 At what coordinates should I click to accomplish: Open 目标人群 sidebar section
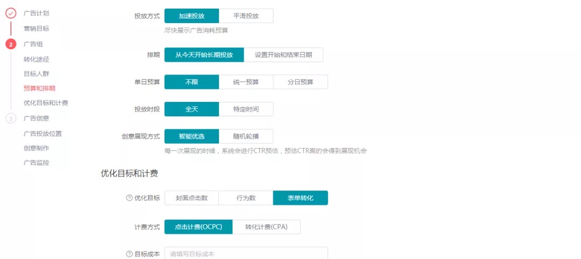coord(37,73)
